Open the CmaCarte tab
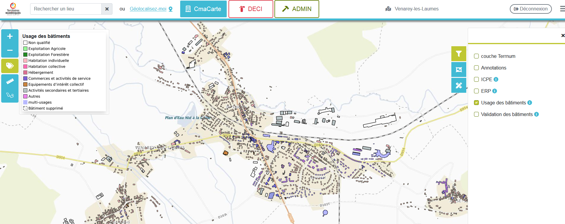The height and width of the screenshot is (224, 565). tap(203, 9)
